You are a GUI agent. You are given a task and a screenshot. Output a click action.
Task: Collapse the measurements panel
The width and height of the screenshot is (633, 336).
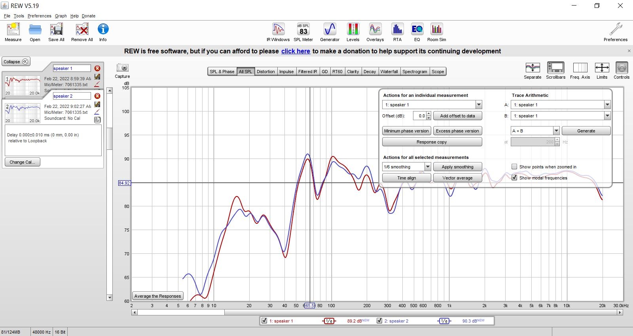(x=16, y=62)
